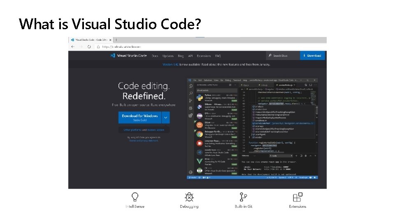
Task: Click the blue Download button in header
Action: click(312, 55)
